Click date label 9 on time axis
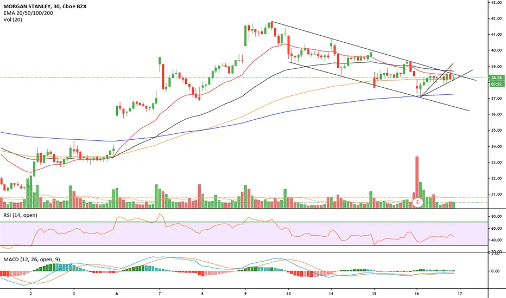 tap(245, 294)
